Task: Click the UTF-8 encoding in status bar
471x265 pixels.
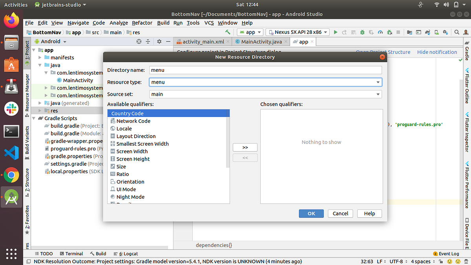Action: click(x=398, y=261)
